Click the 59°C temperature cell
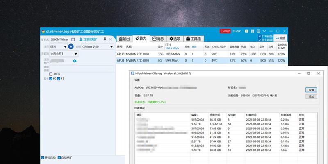 (214, 54)
